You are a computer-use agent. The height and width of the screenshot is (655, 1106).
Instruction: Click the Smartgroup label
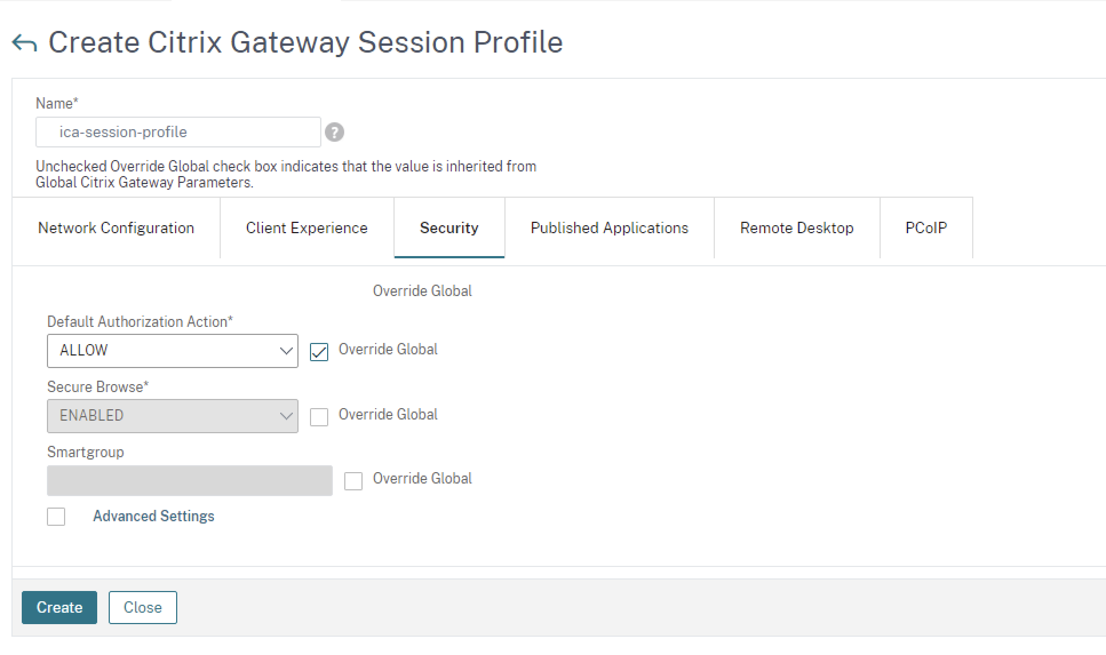tap(85, 452)
